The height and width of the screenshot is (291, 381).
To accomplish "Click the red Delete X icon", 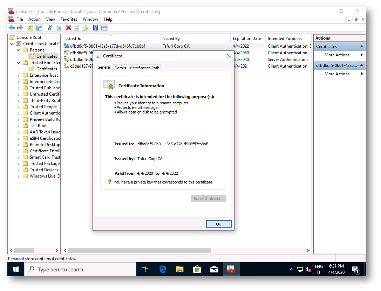I will pos(68,28).
